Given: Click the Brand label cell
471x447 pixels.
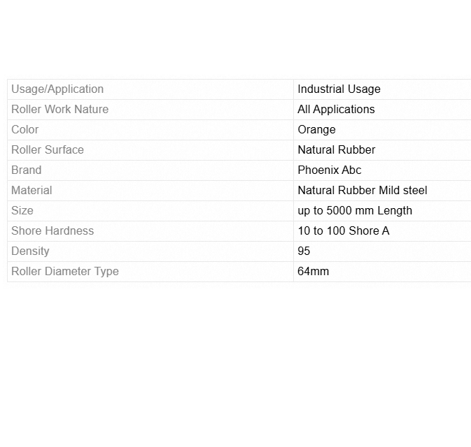Looking at the screenshot, I should click(x=27, y=170).
